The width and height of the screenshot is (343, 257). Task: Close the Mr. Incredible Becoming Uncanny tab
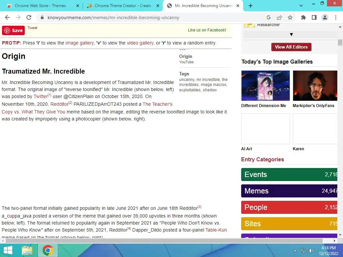pyautogui.click(x=238, y=6)
